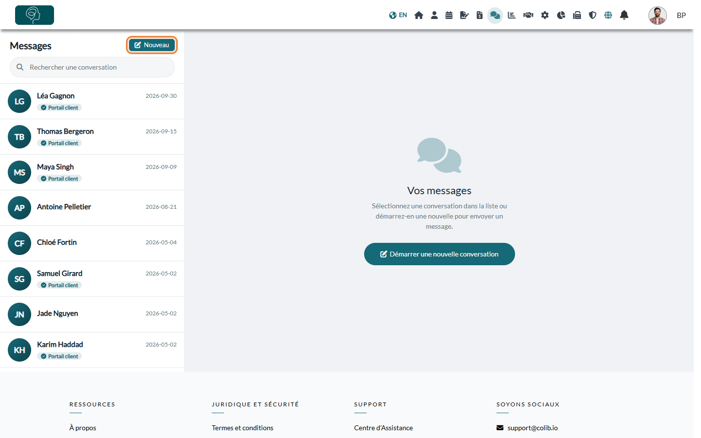Screen dimensions: 701x438
Task: Open the user avatar photo menu
Action: [658, 16]
